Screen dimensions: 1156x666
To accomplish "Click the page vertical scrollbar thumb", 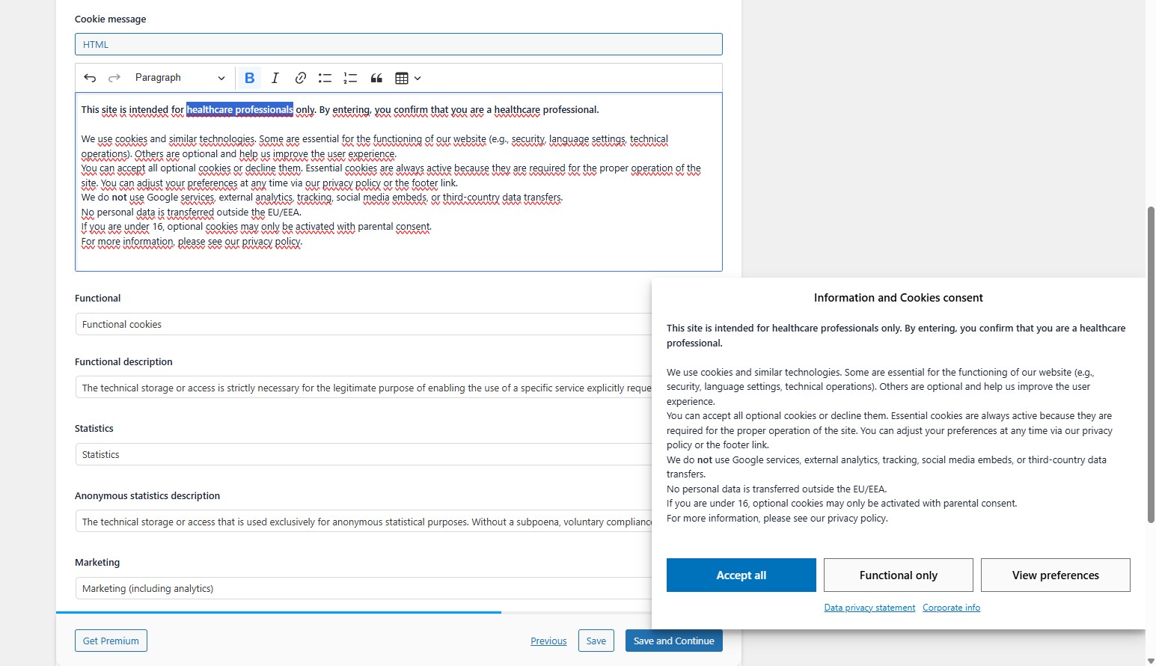I will [1151, 364].
